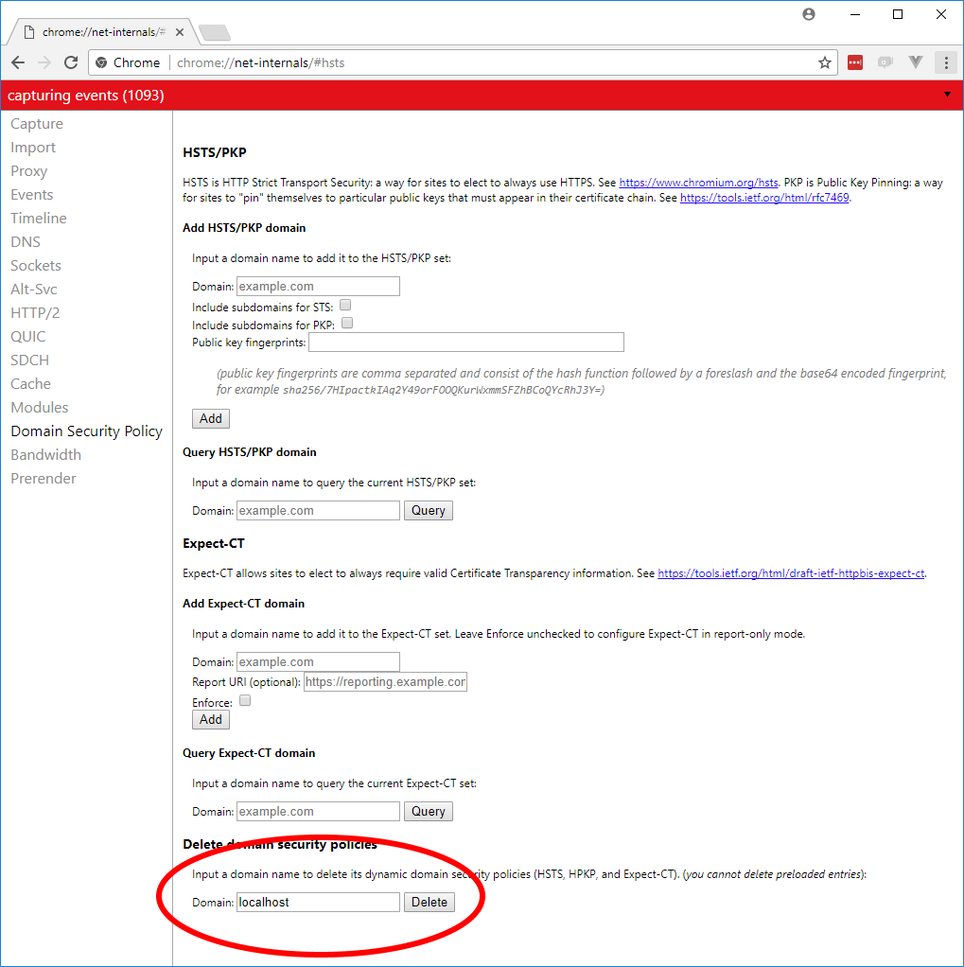Open Chrome's three-dot menu
The height and width of the screenshot is (967, 964).
[x=946, y=62]
